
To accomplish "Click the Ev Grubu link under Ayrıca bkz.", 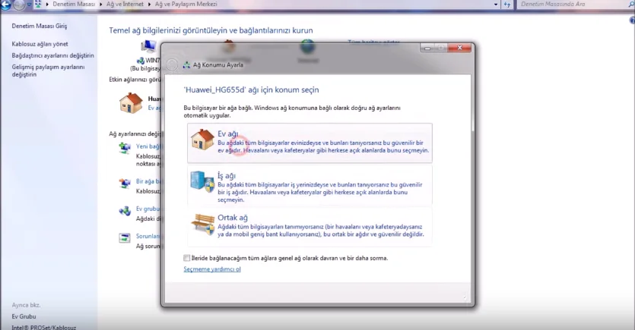I will [x=24, y=316].
